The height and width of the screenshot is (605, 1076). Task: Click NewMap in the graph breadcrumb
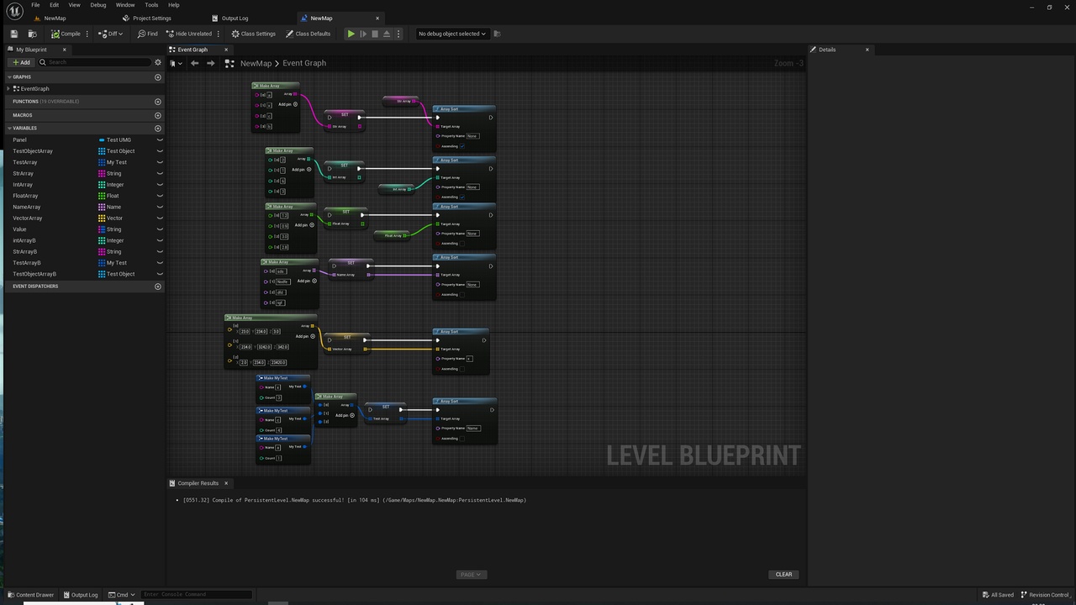(256, 63)
